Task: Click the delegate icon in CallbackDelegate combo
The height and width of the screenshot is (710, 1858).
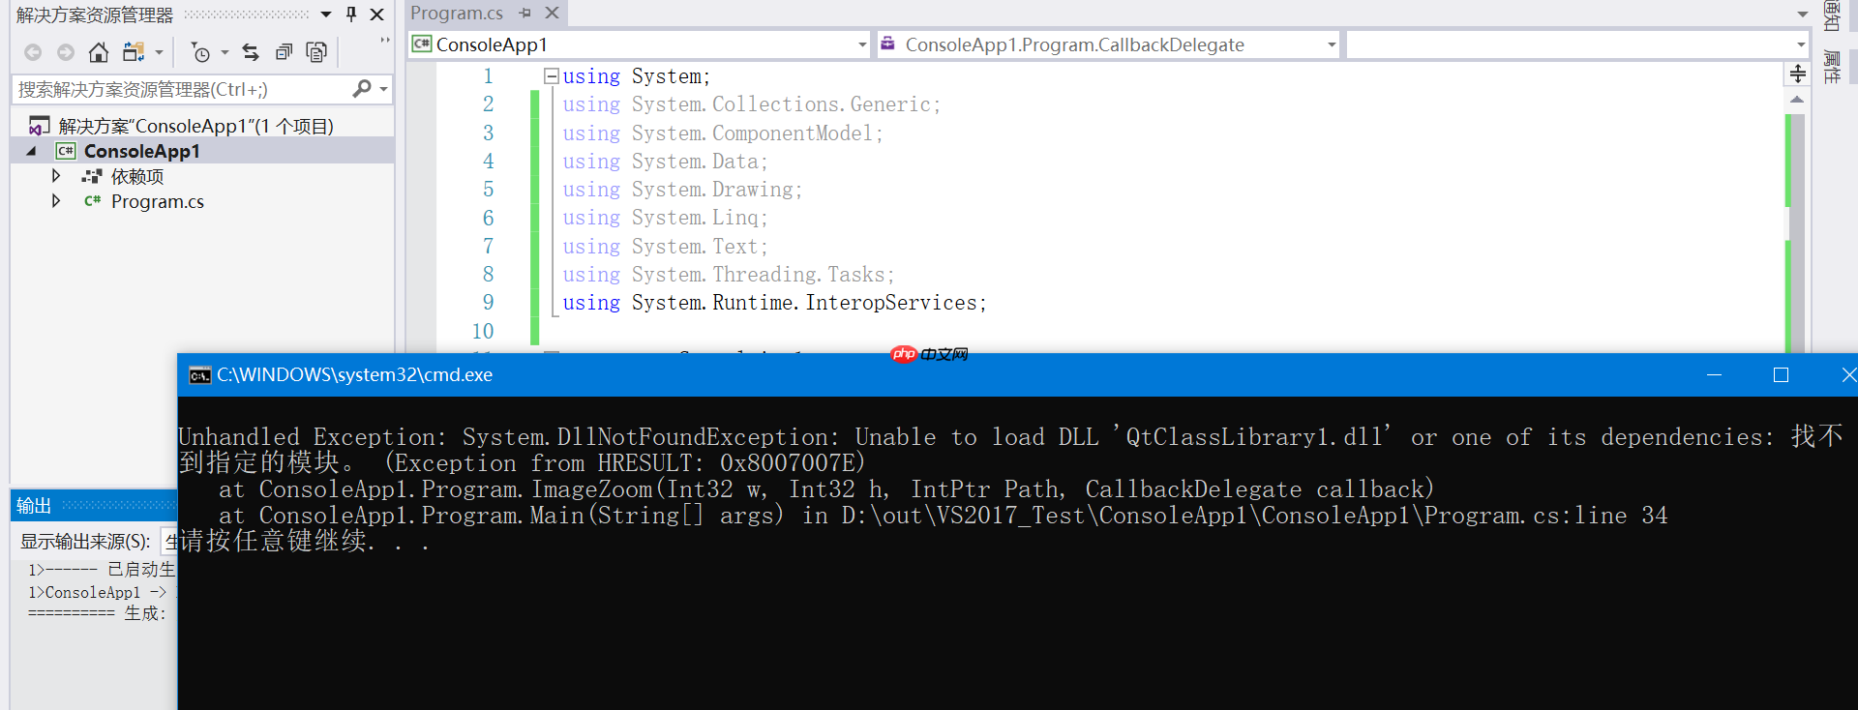Action: pos(887,44)
